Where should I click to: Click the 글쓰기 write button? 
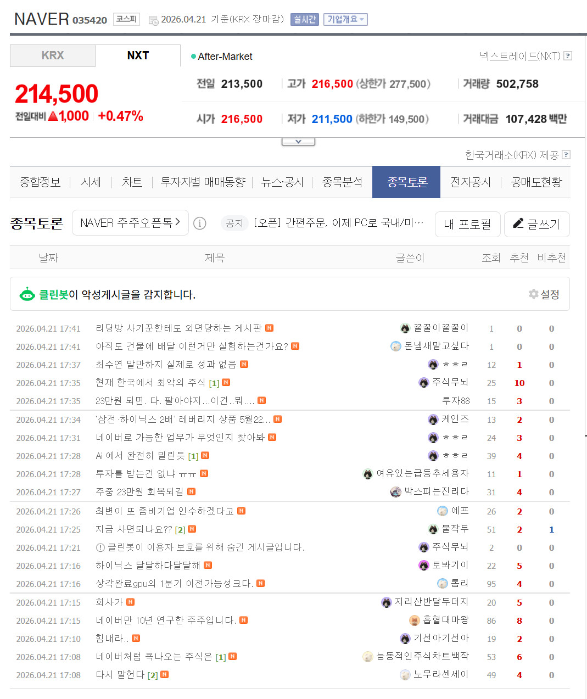tap(536, 224)
